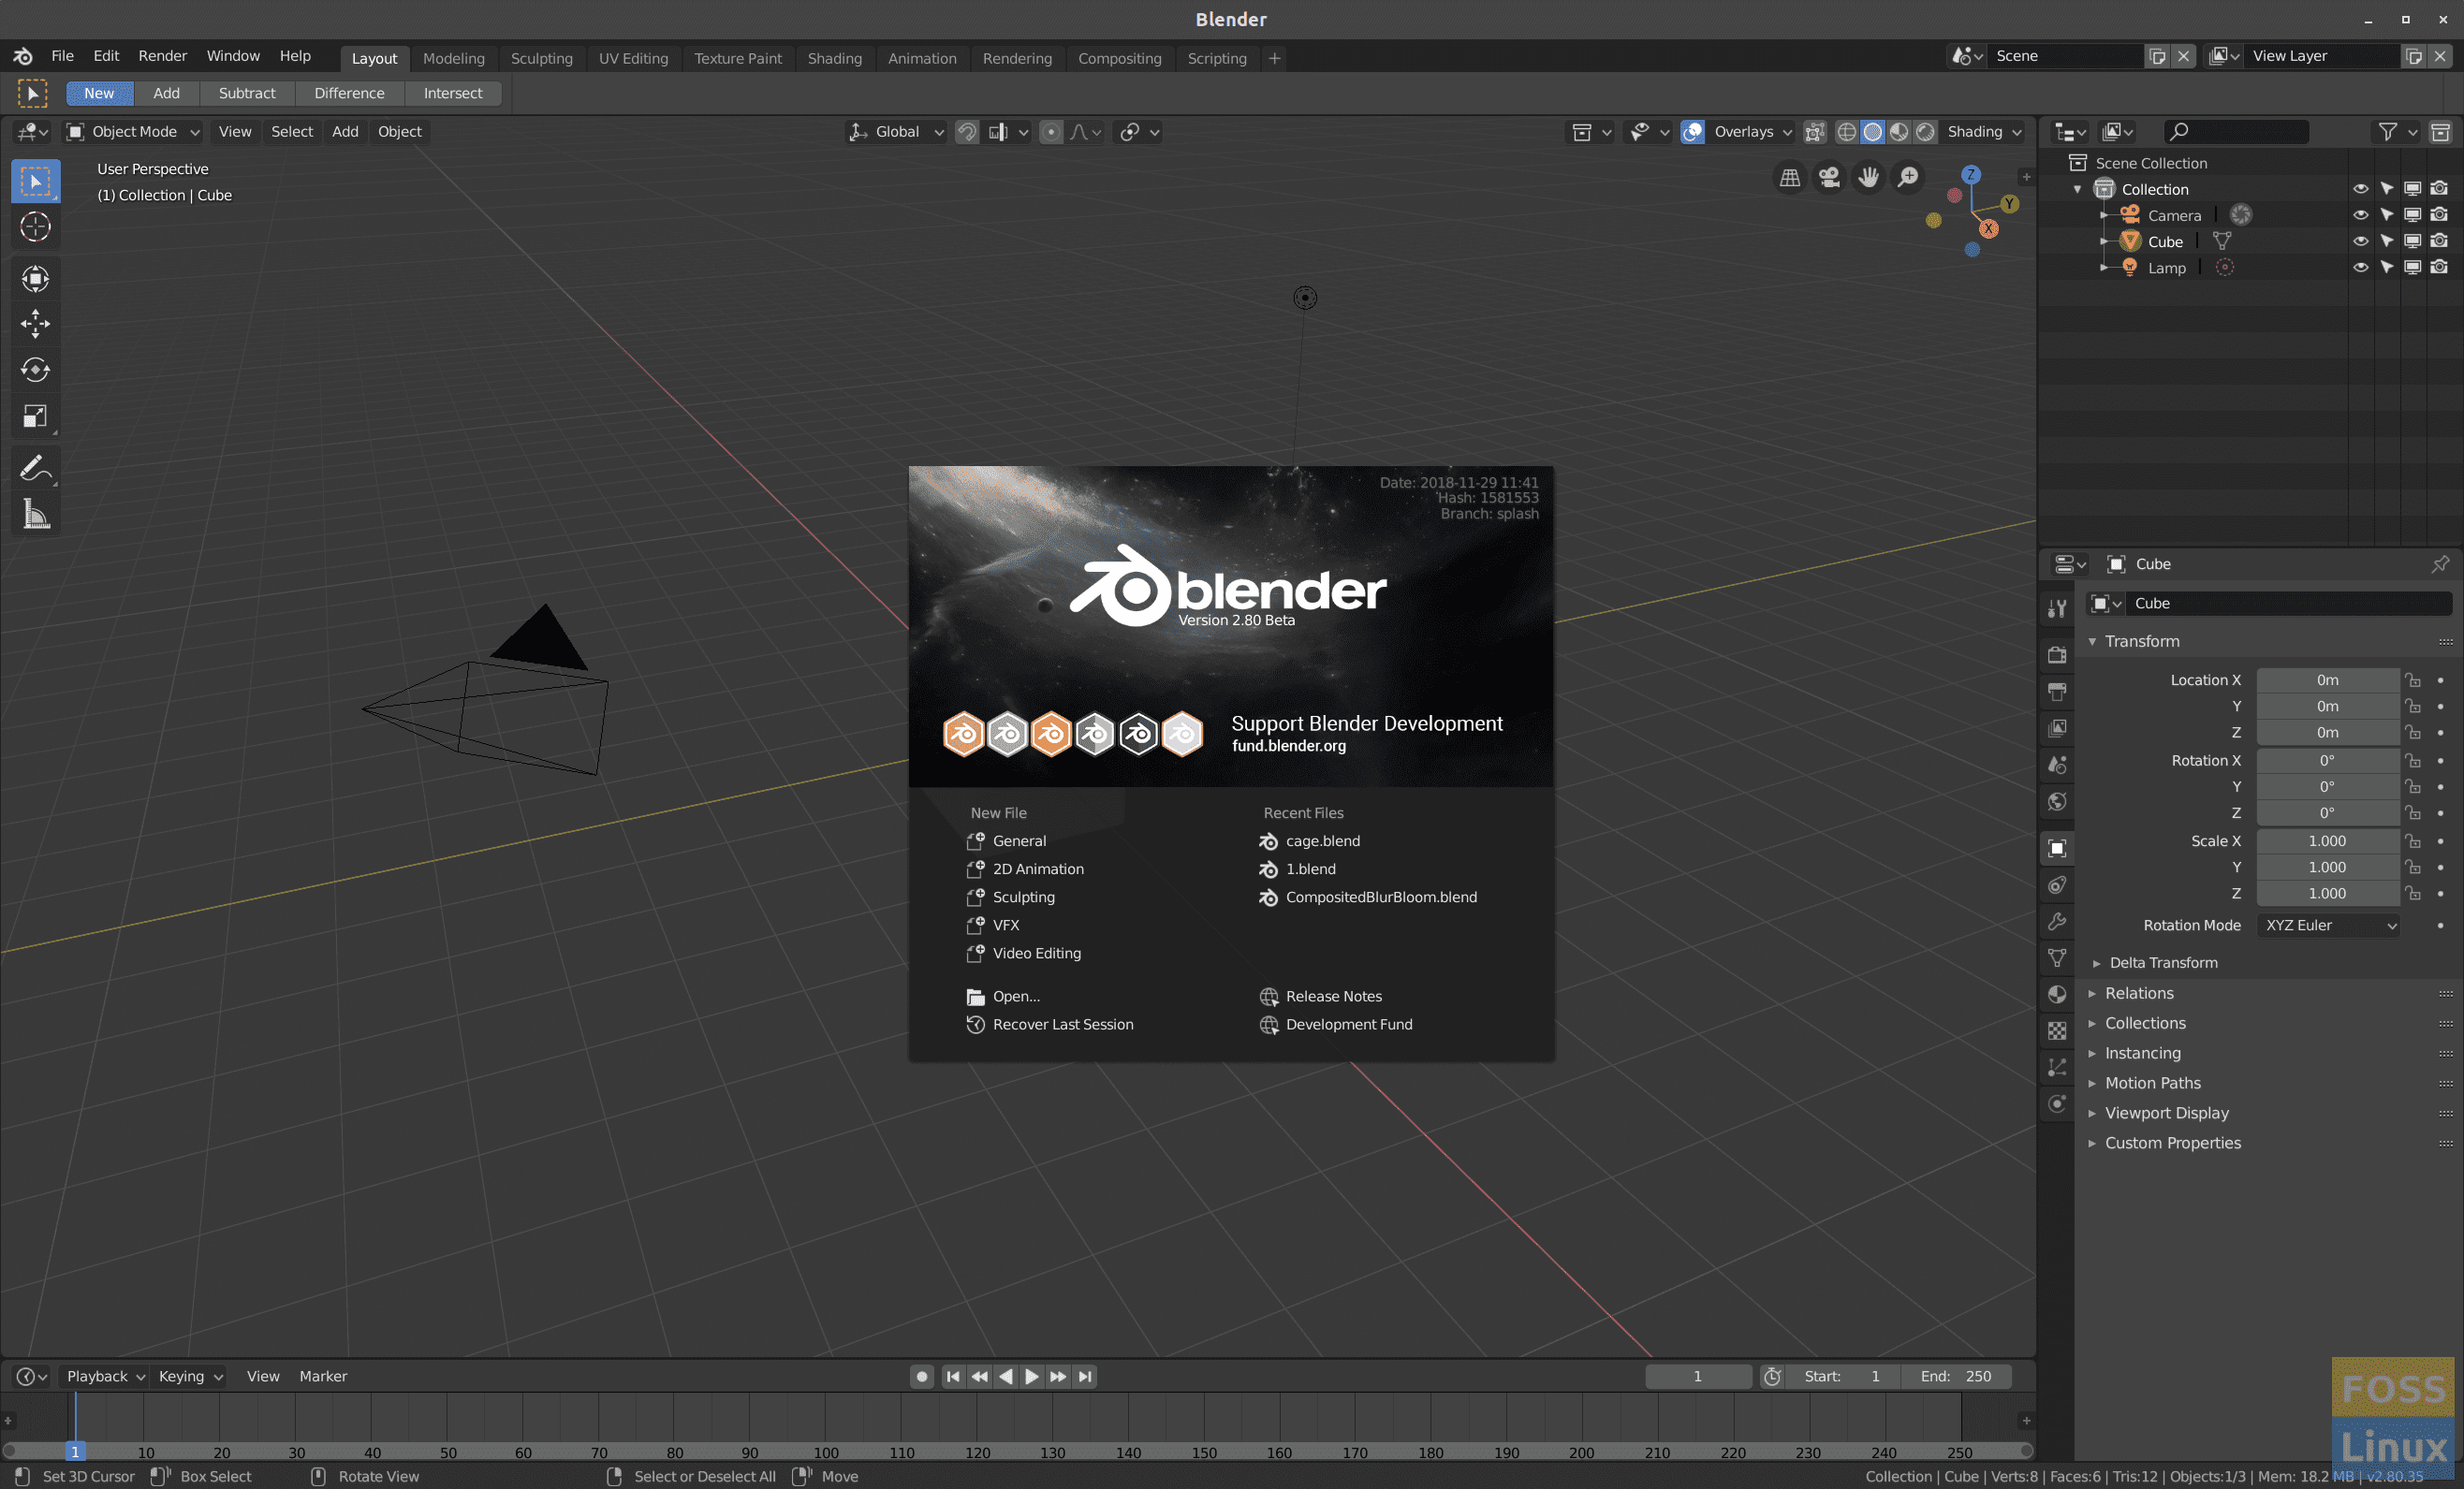
Task: Open the File menu
Action: [x=62, y=56]
